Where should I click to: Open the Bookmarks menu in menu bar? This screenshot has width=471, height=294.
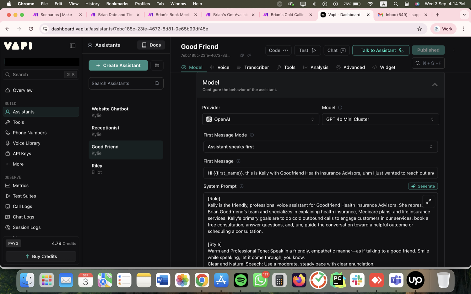(x=117, y=4)
